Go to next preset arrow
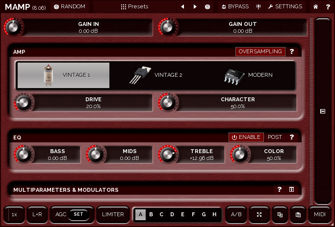 click(x=195, y=7)
